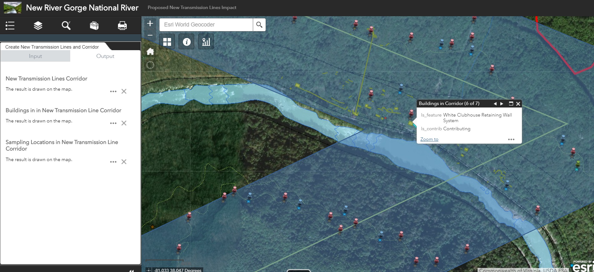Open the Basemap Gallery grid
The width and height of the screenshot is (594, 272).
tap(167, 42)
